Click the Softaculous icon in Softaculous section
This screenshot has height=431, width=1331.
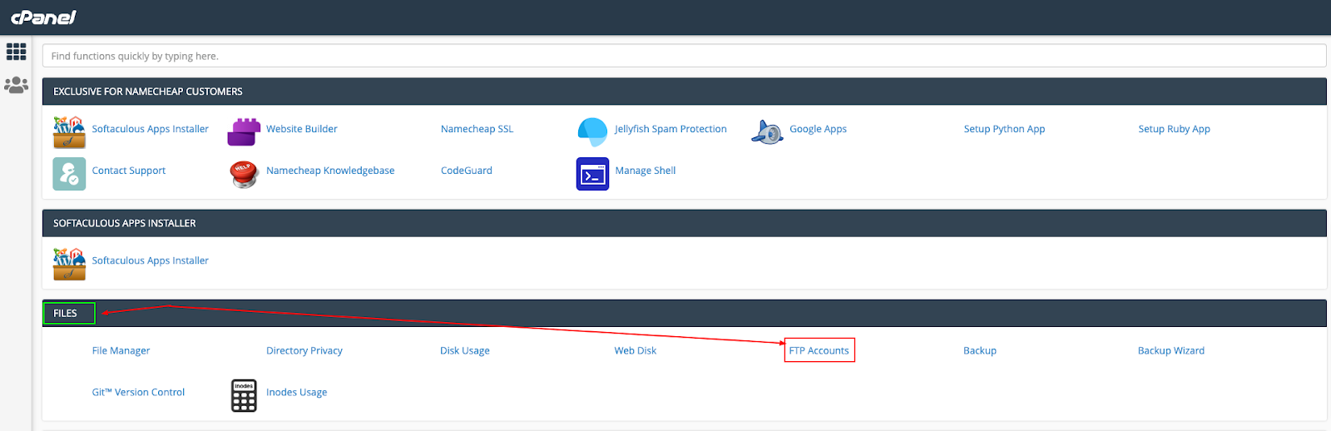pos(69,263)
